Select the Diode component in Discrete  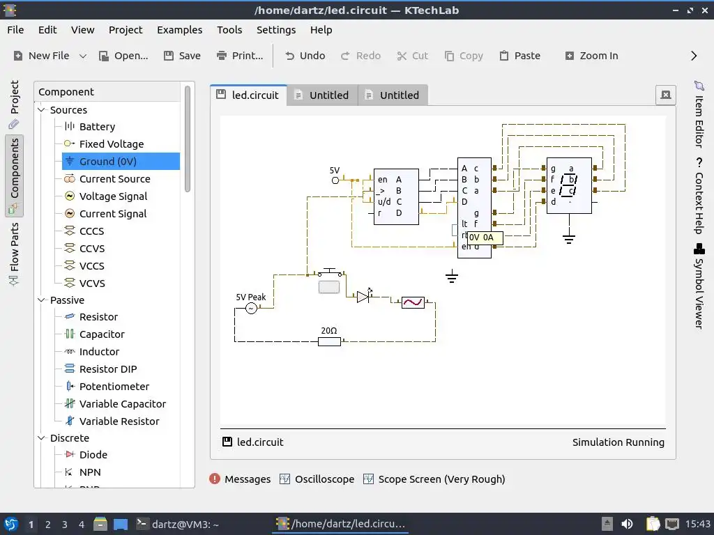93,454
